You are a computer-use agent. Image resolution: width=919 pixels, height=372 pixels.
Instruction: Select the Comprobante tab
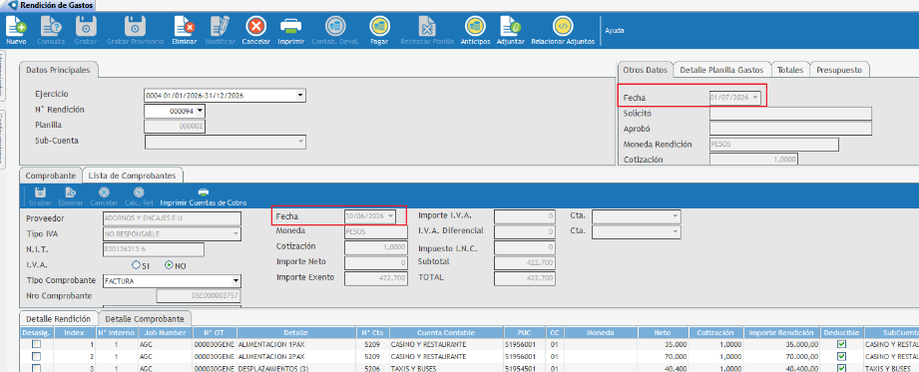51,176
